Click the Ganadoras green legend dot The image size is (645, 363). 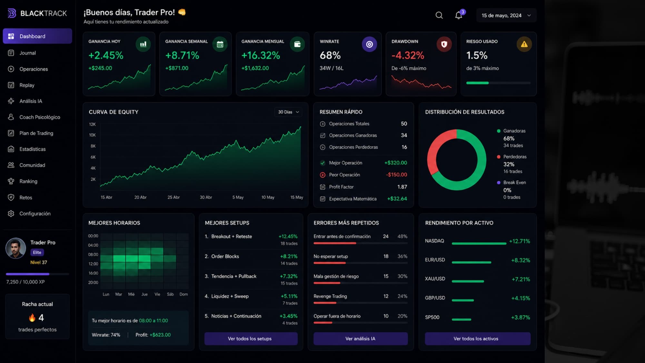tap(499, 131)
